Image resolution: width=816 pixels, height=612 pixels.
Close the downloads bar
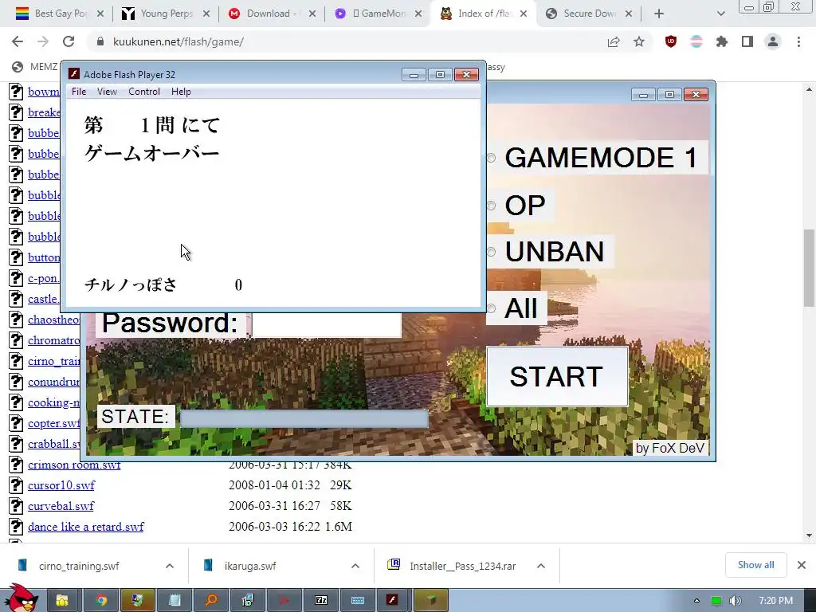[x=802, y=565]
